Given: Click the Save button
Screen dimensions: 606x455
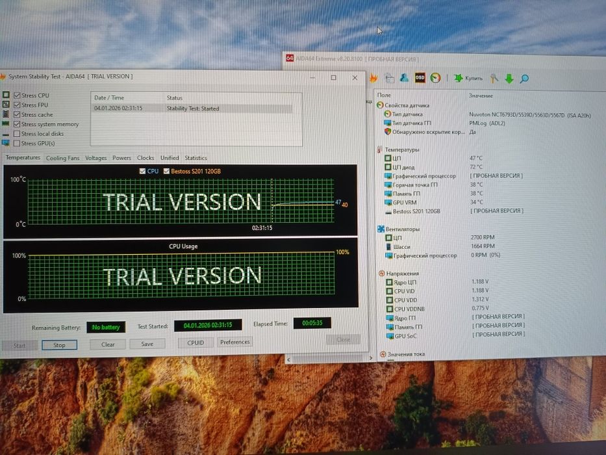Looking at the screenshot, I should point(147,344).
